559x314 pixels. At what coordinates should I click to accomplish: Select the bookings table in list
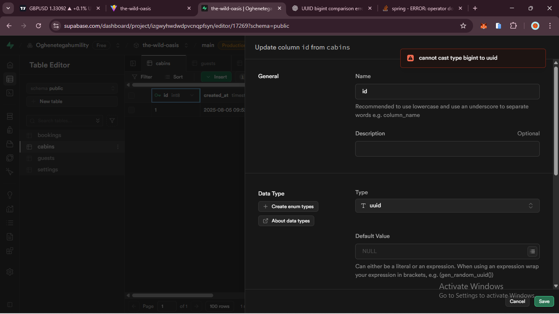pyautogui.click(x=72, y=135)
